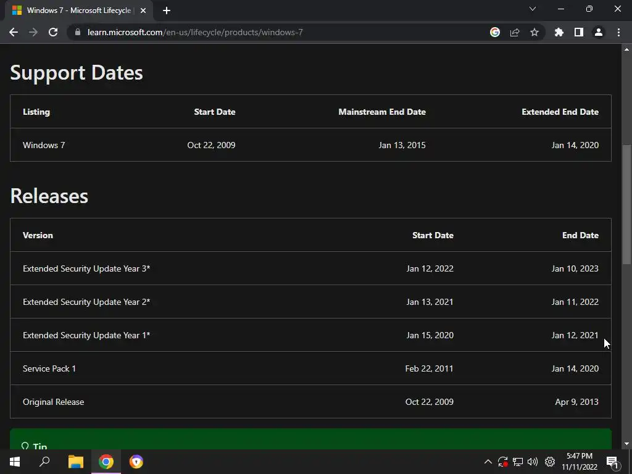Screen dimensions: 632x474
Task: Open Chrome profile avatar menu
Action: tap(599, 32)
